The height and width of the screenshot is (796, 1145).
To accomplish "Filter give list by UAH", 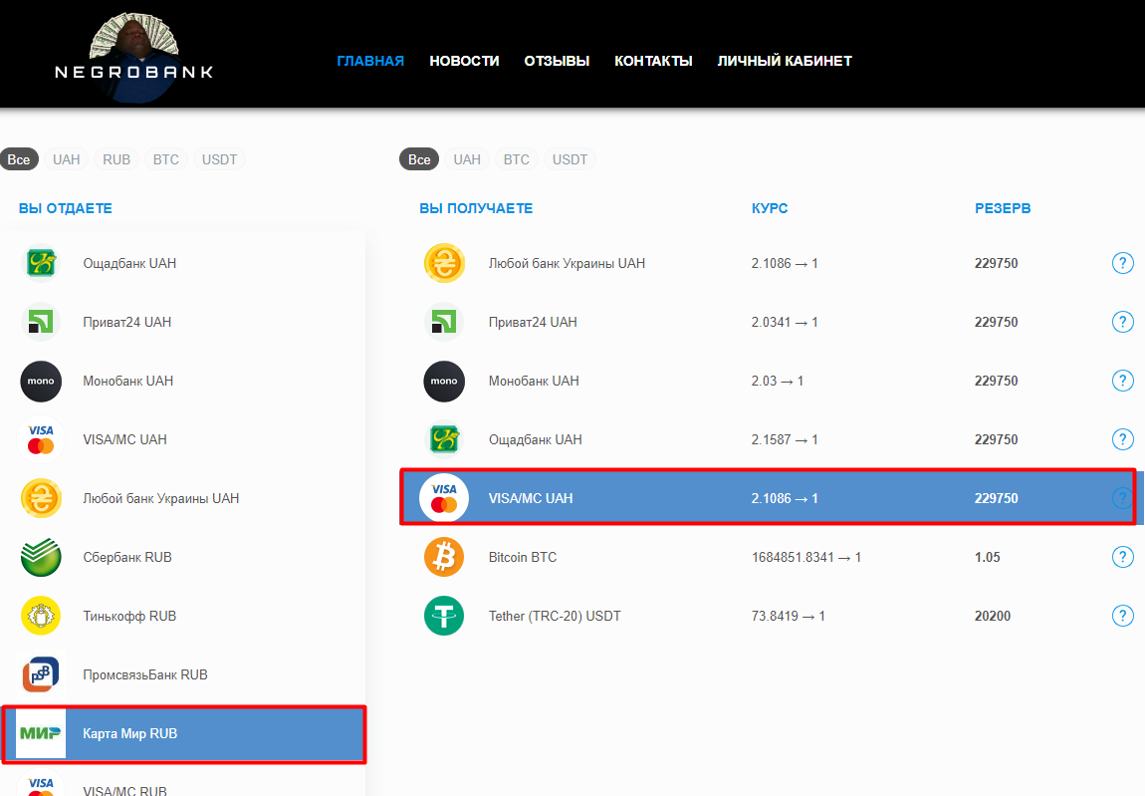I will (x=67, y=159).
